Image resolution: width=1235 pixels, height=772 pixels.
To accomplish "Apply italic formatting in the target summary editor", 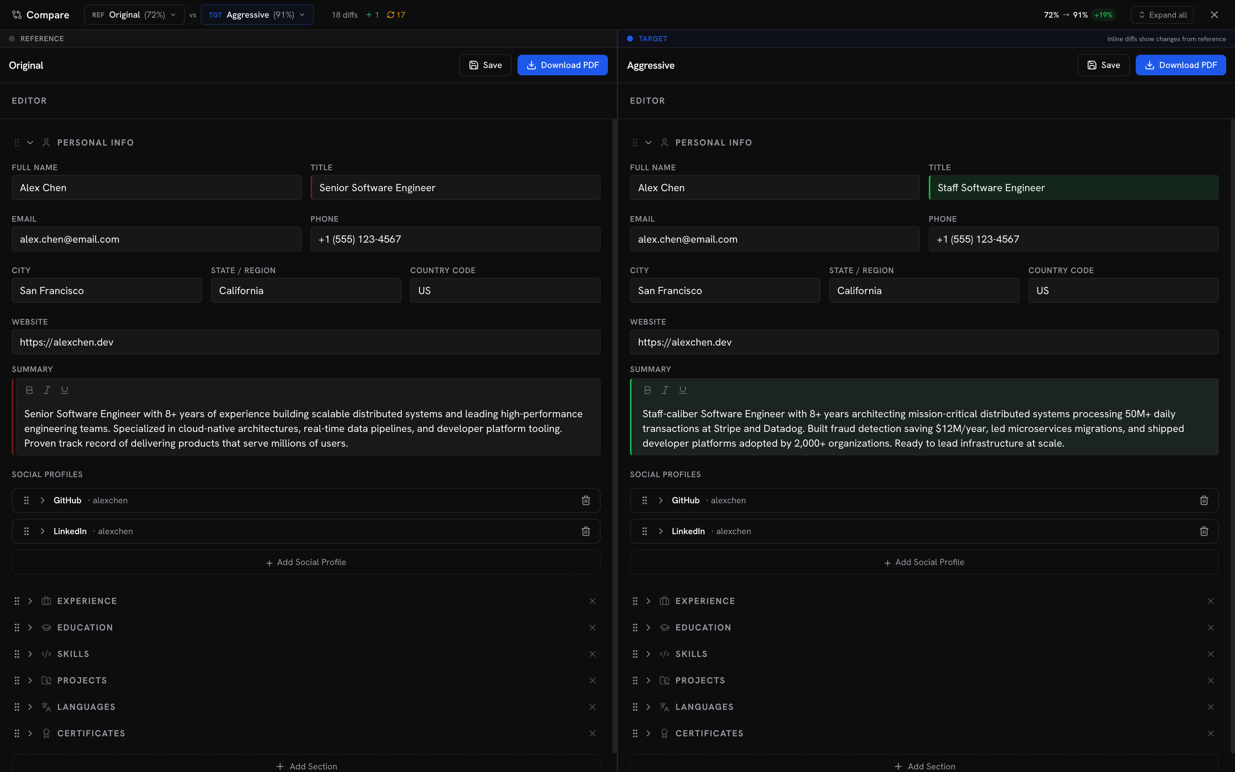I will coord(665,390).
